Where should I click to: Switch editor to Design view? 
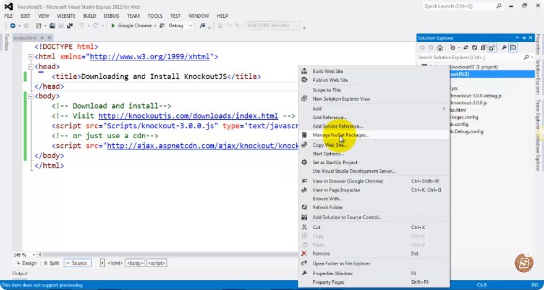tap(26, 263)
